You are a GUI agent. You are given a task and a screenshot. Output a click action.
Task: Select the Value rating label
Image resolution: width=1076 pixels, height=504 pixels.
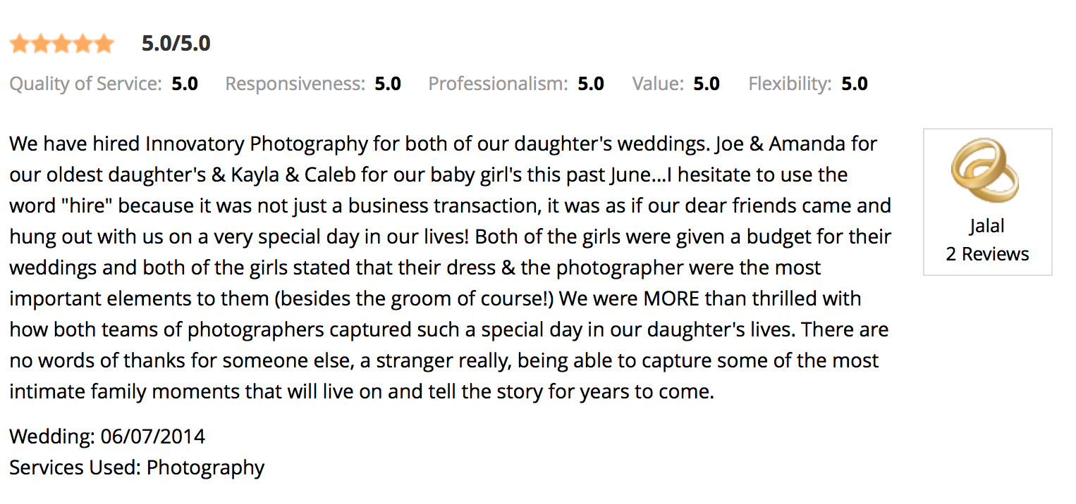point(658,84)
